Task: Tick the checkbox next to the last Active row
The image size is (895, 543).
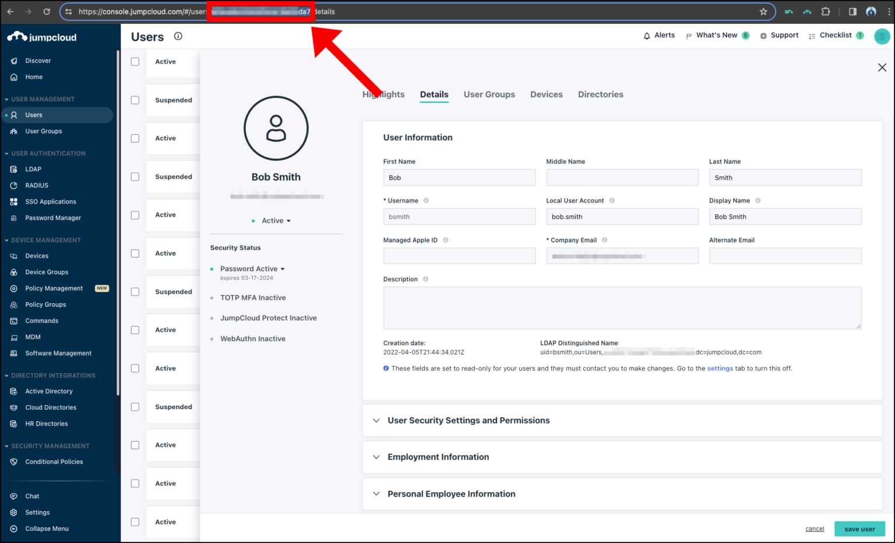Action: click(135, 522)
